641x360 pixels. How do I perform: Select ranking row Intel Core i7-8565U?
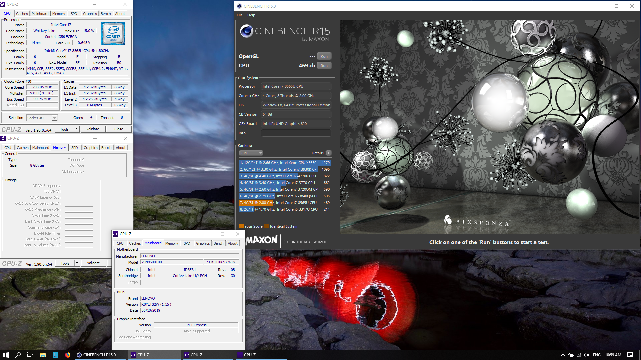pyautogui.click(x=285, y=203)
